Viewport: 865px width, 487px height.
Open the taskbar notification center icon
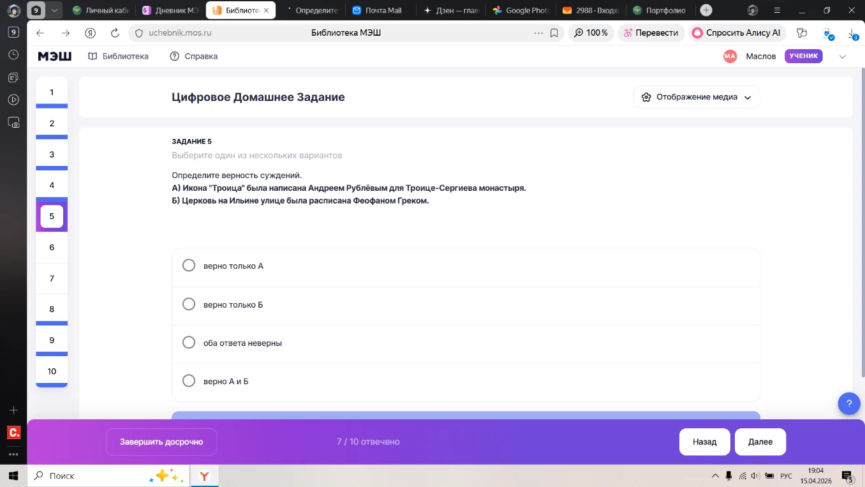[848, 476]
